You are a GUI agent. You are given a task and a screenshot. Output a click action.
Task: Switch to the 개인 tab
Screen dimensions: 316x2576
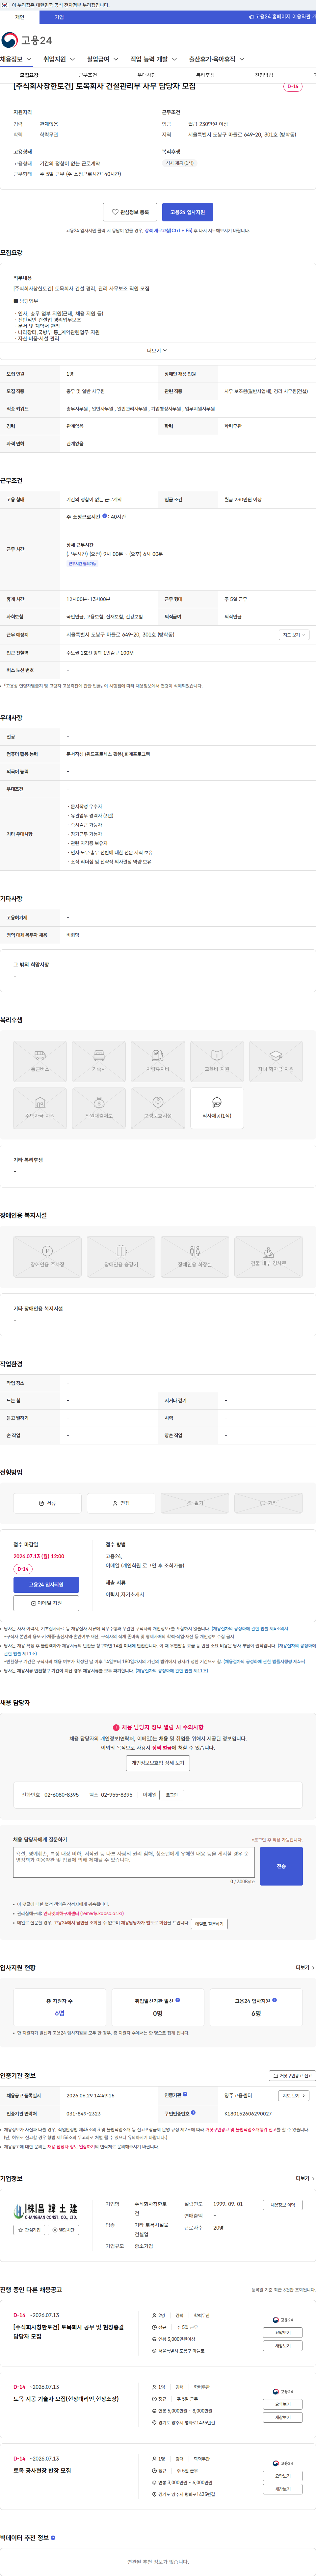[20, 17]
